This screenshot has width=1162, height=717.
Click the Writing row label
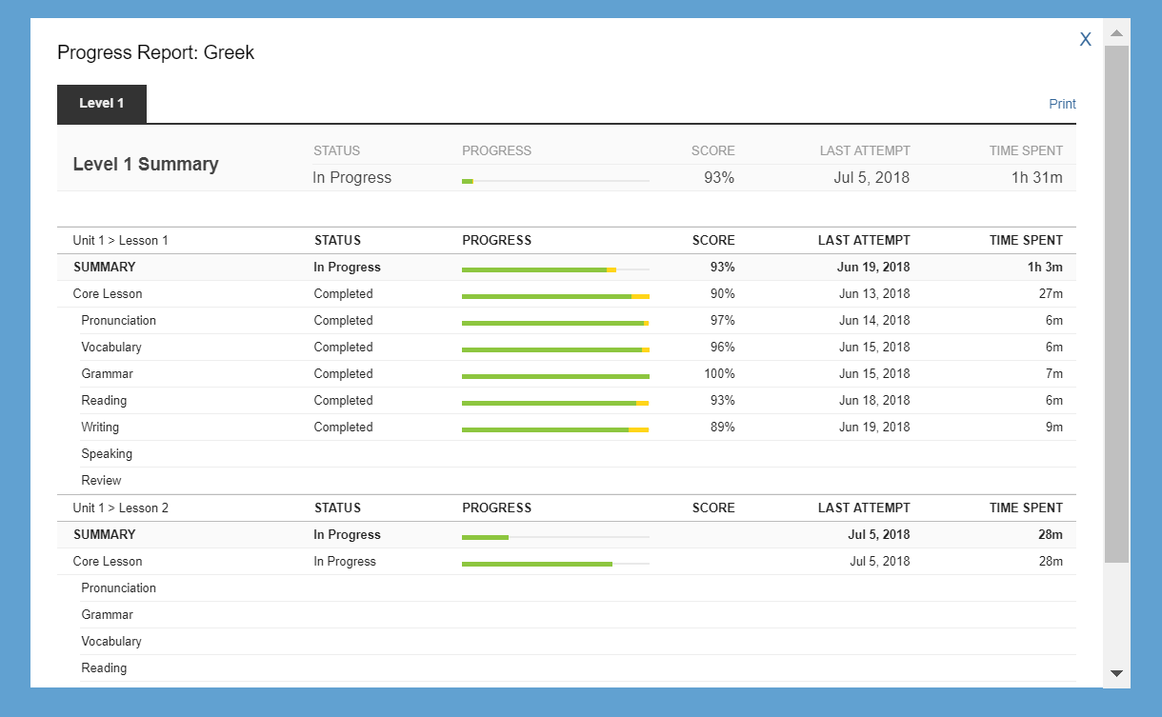click(x=100, y=428)
